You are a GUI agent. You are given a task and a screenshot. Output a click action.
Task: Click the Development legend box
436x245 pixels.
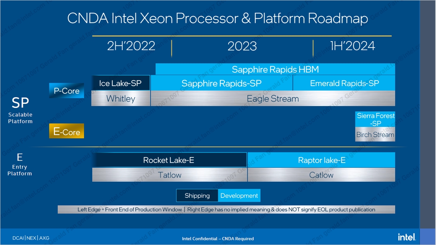(x=239, y=195)
